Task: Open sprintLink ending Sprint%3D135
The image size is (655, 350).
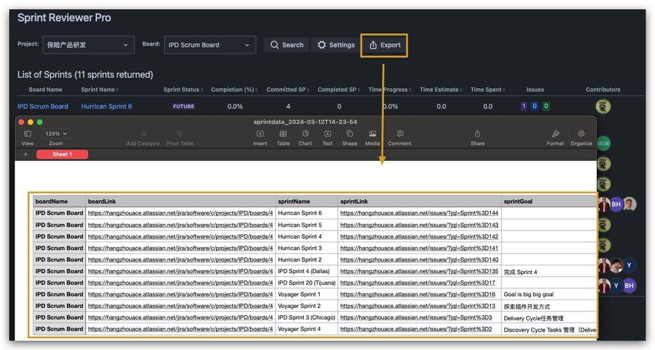Action: click(419, 271)
